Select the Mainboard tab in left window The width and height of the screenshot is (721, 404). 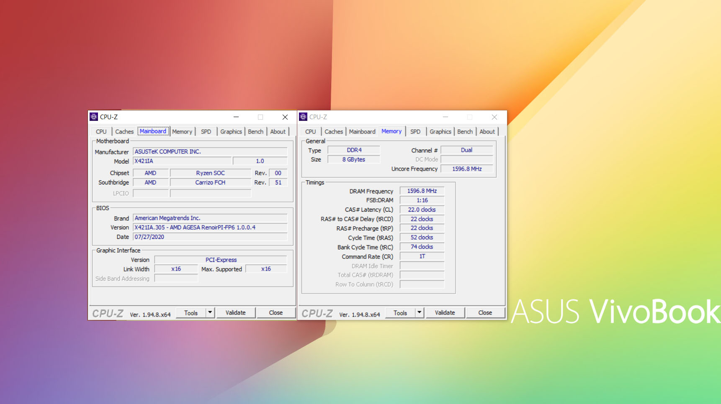tap(153, 131)
